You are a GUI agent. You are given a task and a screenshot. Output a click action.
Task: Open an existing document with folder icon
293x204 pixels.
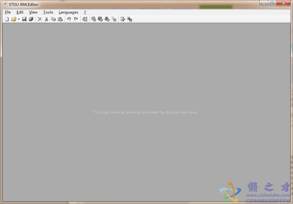[14, 19]
